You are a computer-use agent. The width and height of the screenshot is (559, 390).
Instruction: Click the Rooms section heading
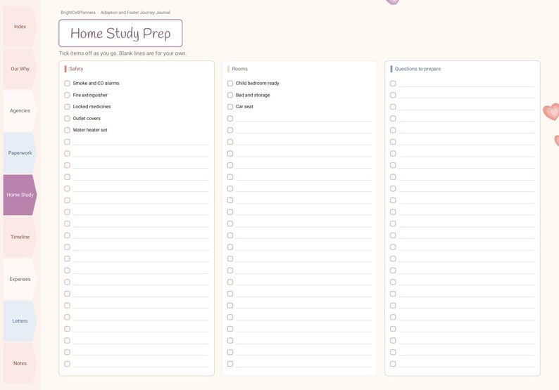239,69
